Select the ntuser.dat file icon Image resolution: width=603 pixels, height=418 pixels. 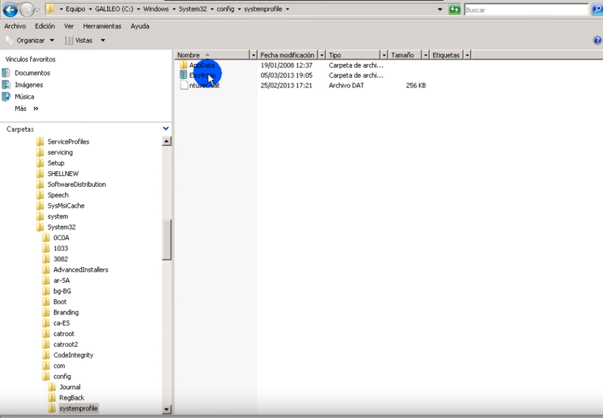point(184,85)
